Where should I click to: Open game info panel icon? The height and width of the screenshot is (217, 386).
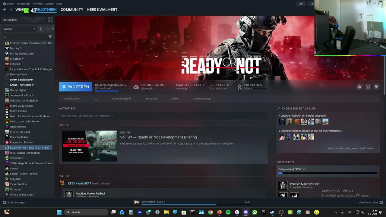pos(368,87)
